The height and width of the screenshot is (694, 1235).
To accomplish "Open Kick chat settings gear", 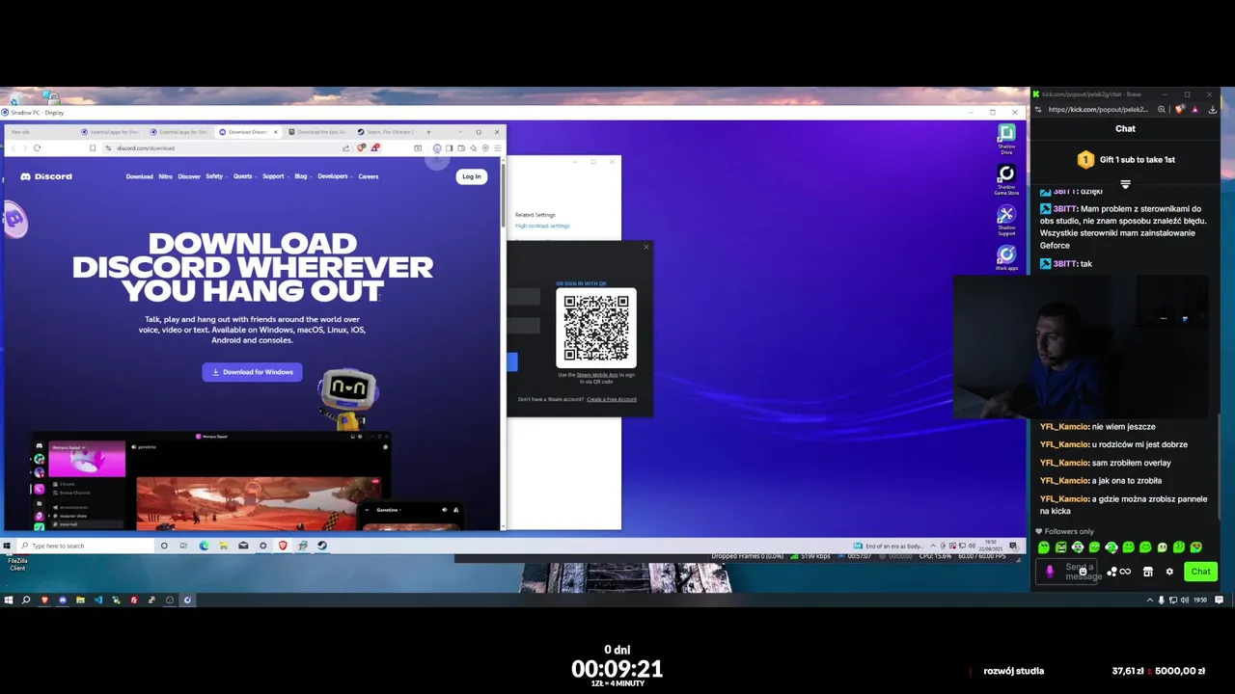I will coord(1169,572).
